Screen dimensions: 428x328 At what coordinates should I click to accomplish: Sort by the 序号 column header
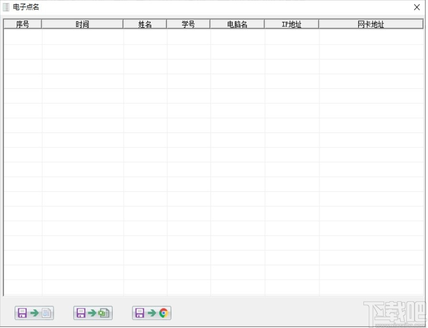pyautogui.click(x=22, y=24)
